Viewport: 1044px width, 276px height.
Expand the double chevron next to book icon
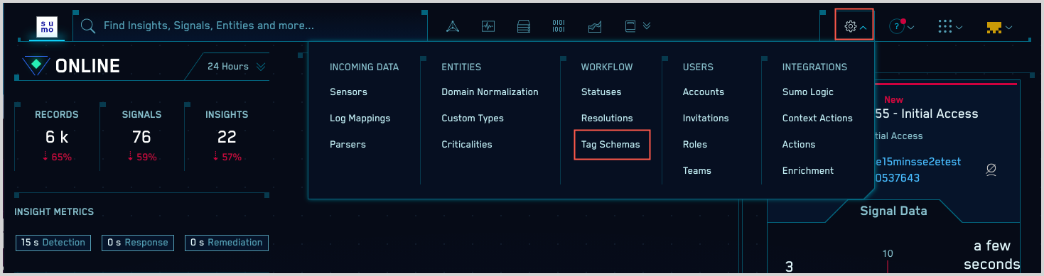pyautogui.click(x=647, y=26)
